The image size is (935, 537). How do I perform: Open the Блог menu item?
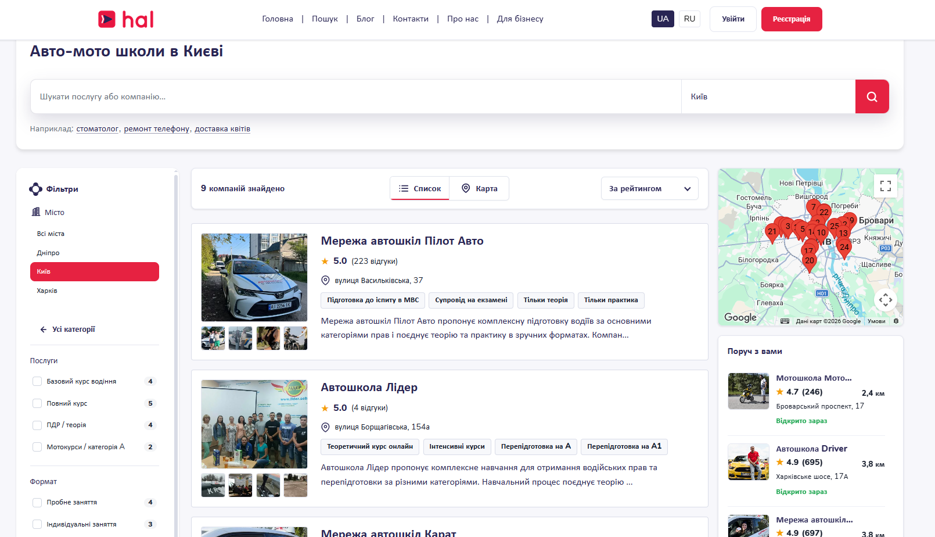[365, 19]
